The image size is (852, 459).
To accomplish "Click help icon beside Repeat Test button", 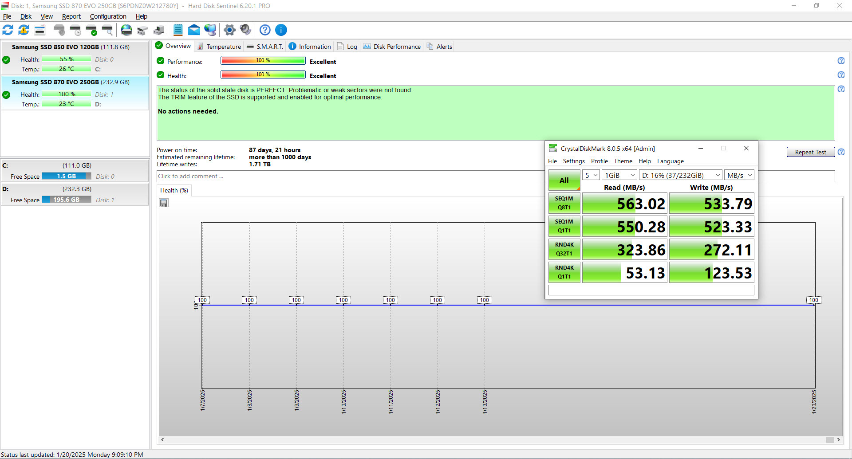I will 841,152.
